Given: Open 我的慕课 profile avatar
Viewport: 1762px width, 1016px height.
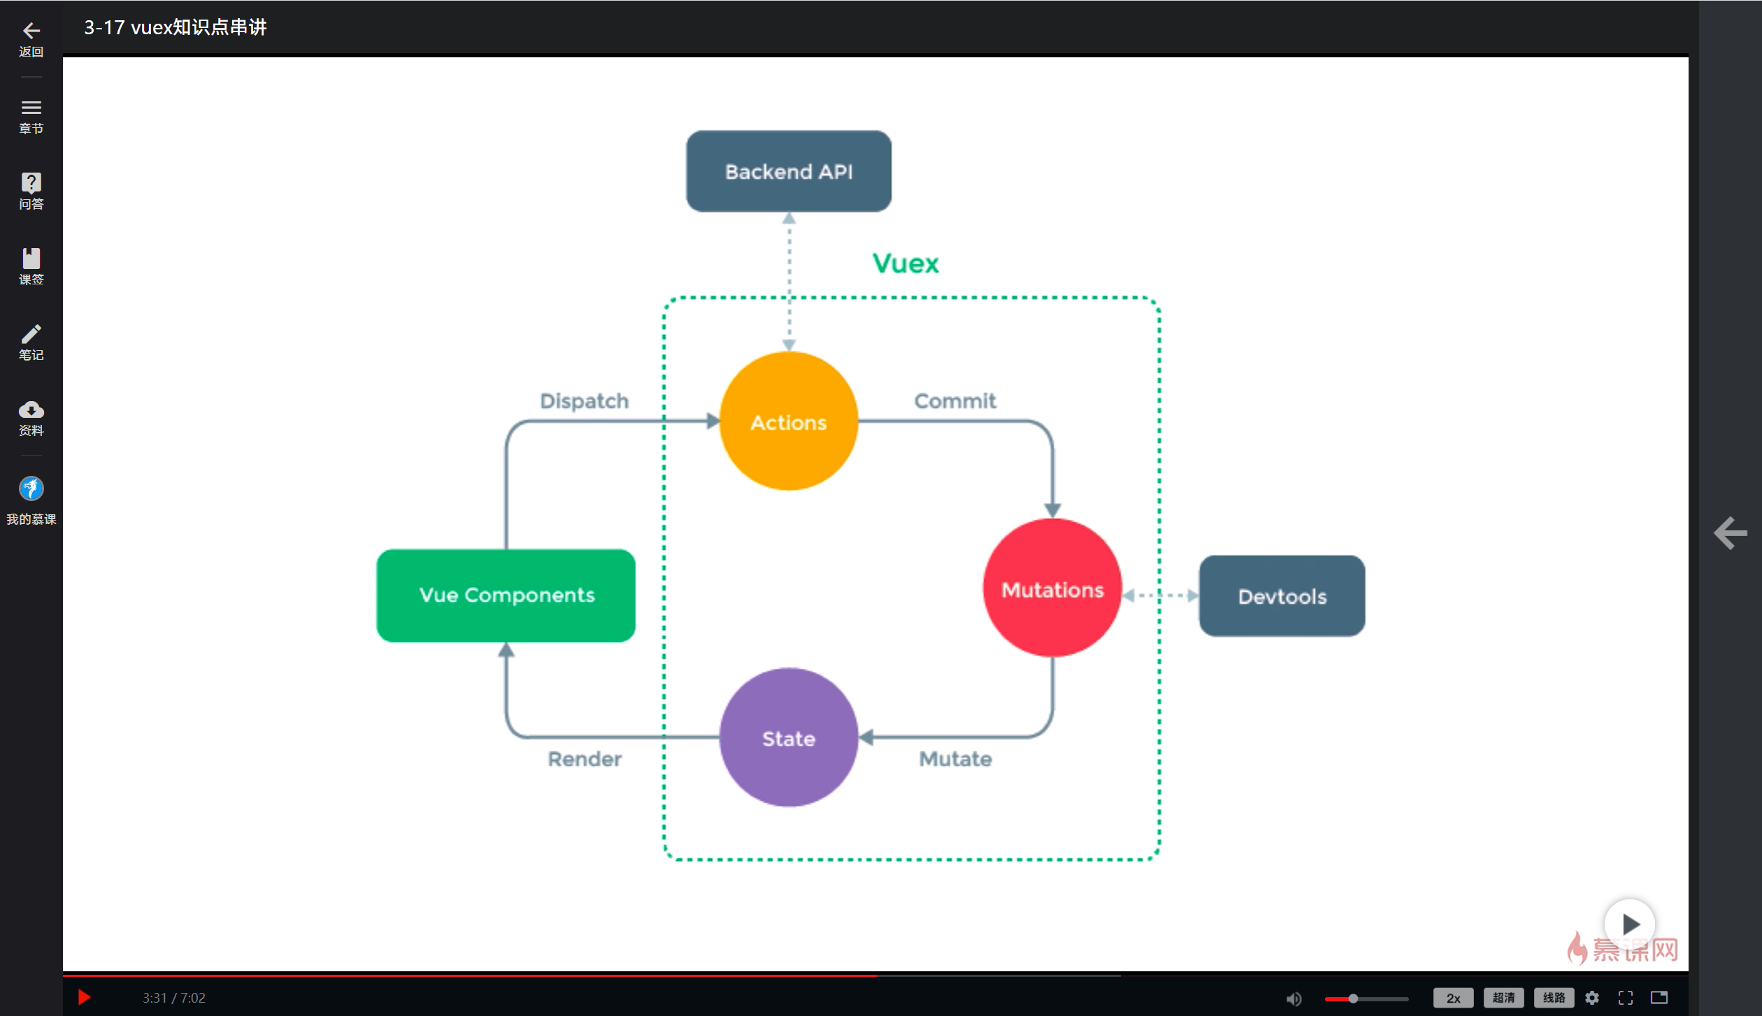Looking at the screenshot, I should click(x=31, y=489).
